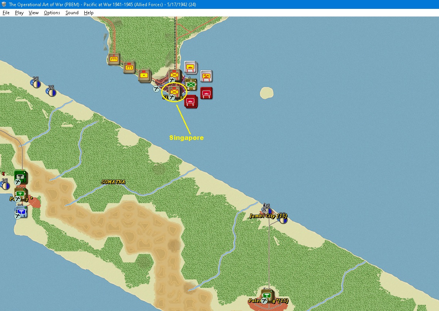Open the View menu
The height and width of the screenshot is (311, 439).
tap(34, 13)
